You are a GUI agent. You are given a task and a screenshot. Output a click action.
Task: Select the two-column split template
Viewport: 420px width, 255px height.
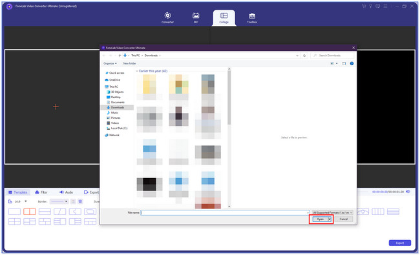(x=30, y=212)
